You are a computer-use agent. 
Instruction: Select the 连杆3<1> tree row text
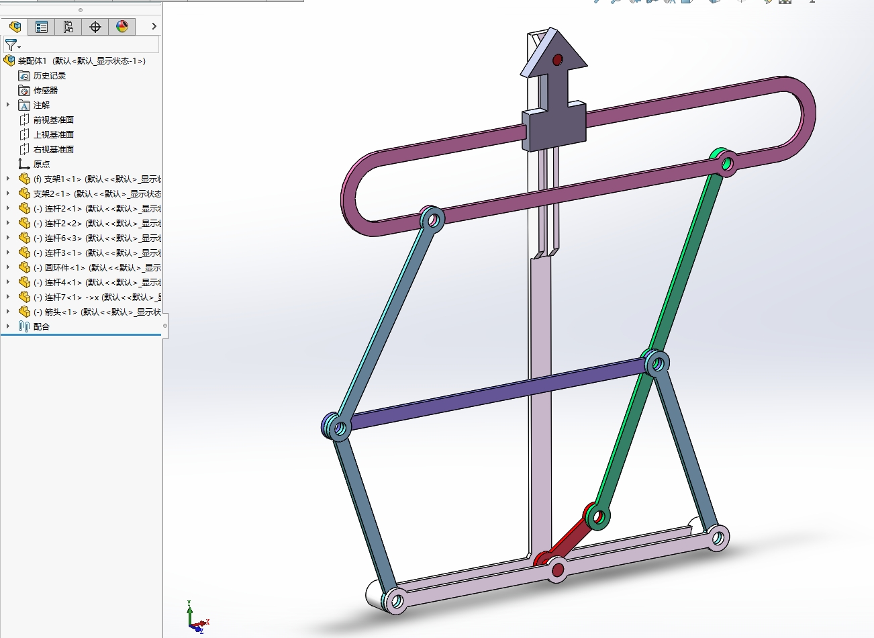[97, 253]
